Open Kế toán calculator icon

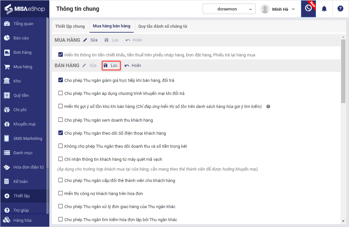point(7,181)
